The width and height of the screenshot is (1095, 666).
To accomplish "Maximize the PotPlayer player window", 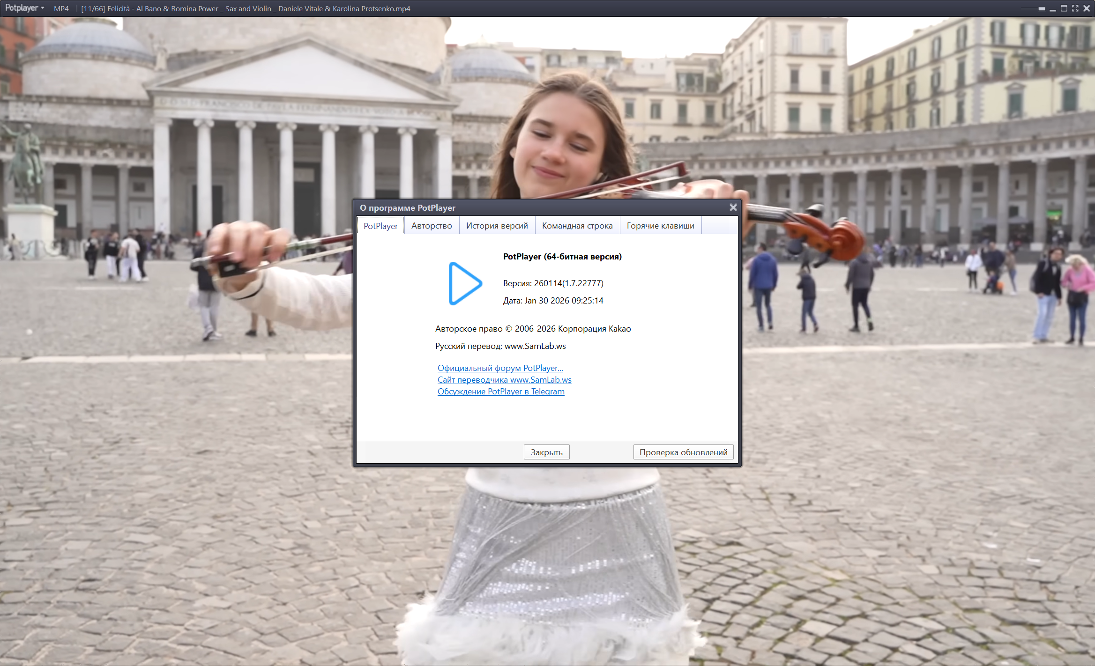I will pyautogui.click(x=1064, y=8).
